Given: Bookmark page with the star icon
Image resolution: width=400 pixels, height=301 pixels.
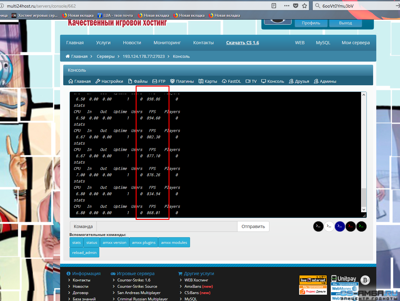Looking at the screenshot, I should 305,6.
